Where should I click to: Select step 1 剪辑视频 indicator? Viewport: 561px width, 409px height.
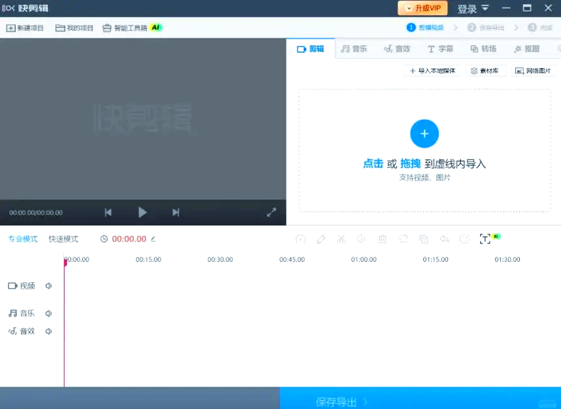[425, 27]
